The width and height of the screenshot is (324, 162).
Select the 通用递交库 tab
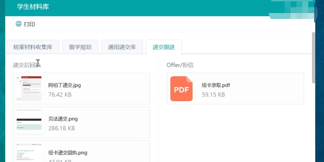click(x=122, y=47)
